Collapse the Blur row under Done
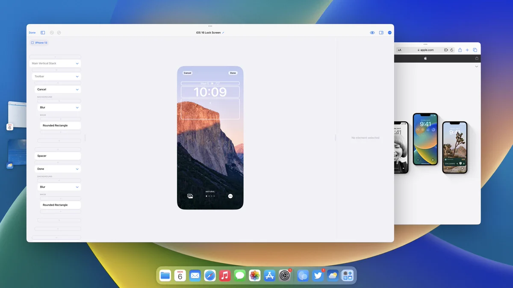The height and width of the screenshot is (288, 513). (x=77, y=187)
